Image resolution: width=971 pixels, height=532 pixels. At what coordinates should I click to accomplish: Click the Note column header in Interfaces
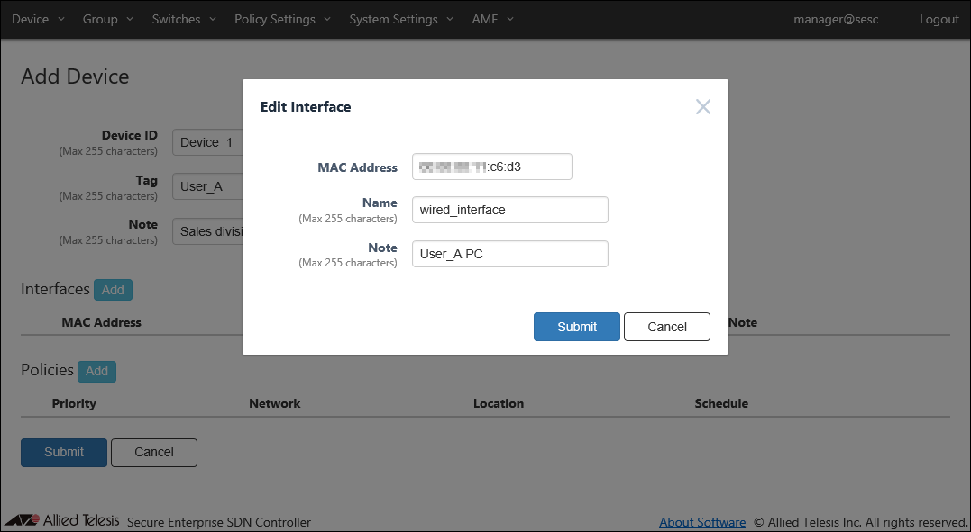coord(743,322)
